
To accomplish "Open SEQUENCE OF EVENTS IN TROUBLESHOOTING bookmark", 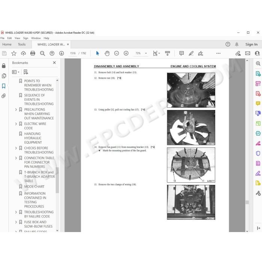I will pos(39,100).
